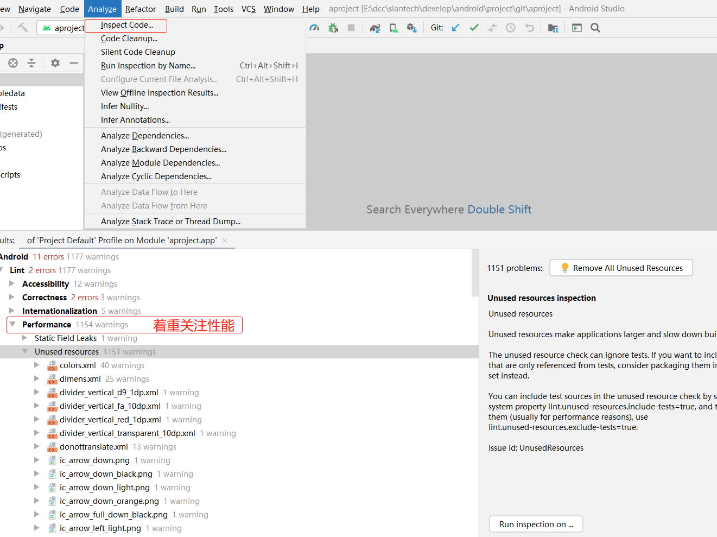Viewport: 717px width, 537px height.
Task: Open Project panel options gear icon
Action: pyautogui.click(x=55, y=63)
